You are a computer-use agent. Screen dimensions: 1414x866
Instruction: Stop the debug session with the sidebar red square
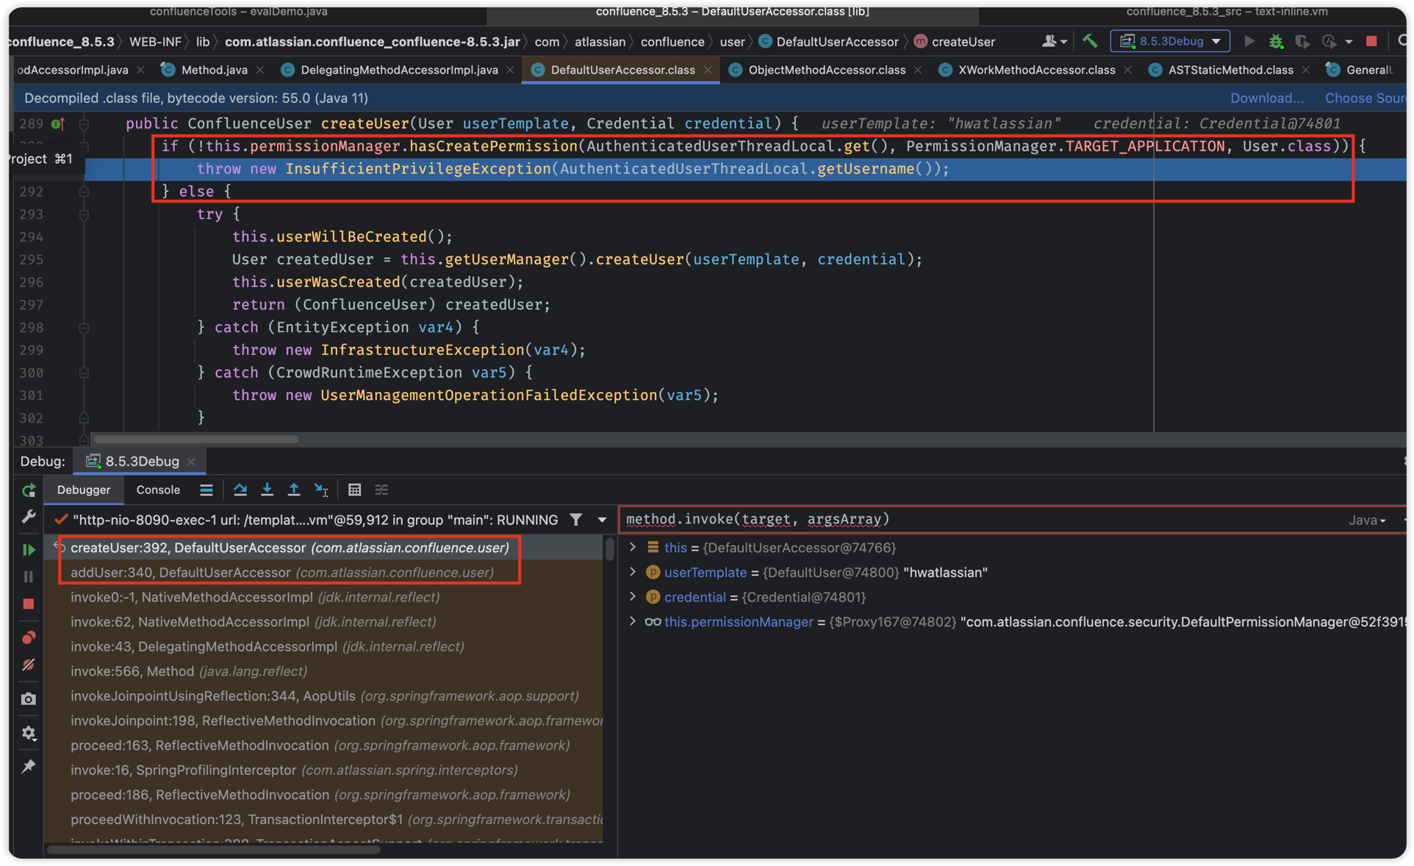click(29, 604)
